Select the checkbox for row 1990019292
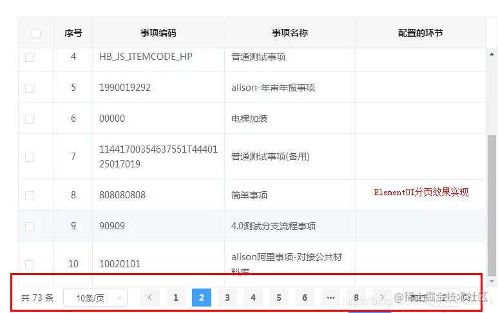498x313 pixels. click(x=30, y=88)
